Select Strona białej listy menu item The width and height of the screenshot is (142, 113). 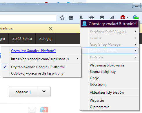pyautogui.click(x=103, y=72)
